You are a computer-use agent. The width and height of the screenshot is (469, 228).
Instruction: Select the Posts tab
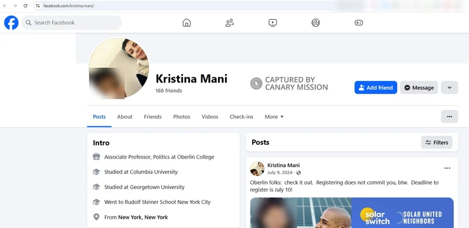tap(99, 117)
